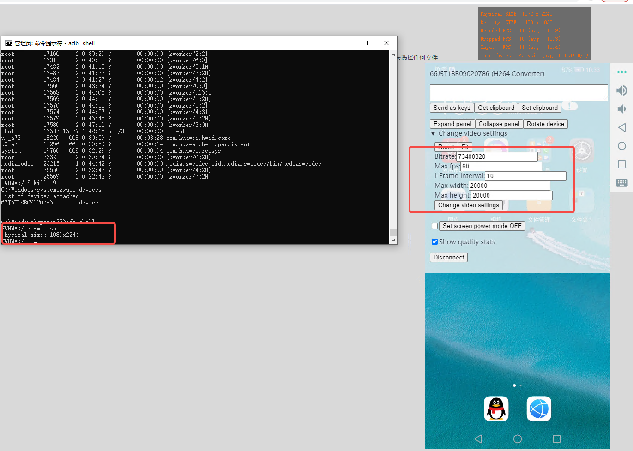The height and width of the screenshot is (451, 633).
Task: Open recent apps via sidebar square icon
Action: coord(621,164)
